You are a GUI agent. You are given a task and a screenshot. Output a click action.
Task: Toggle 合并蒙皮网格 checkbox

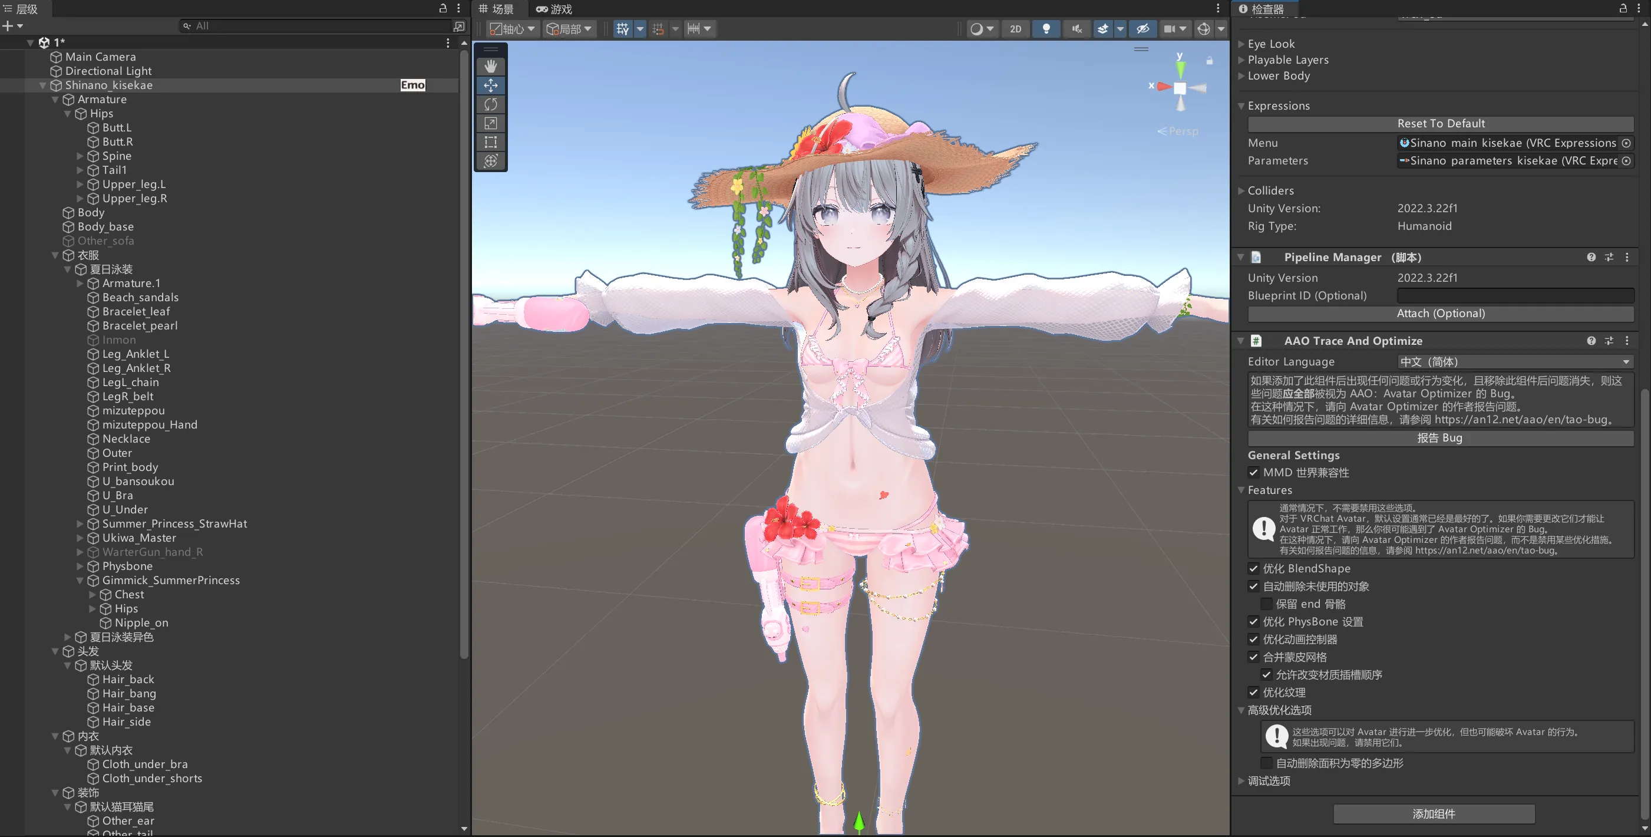[x=1254, y=657]
